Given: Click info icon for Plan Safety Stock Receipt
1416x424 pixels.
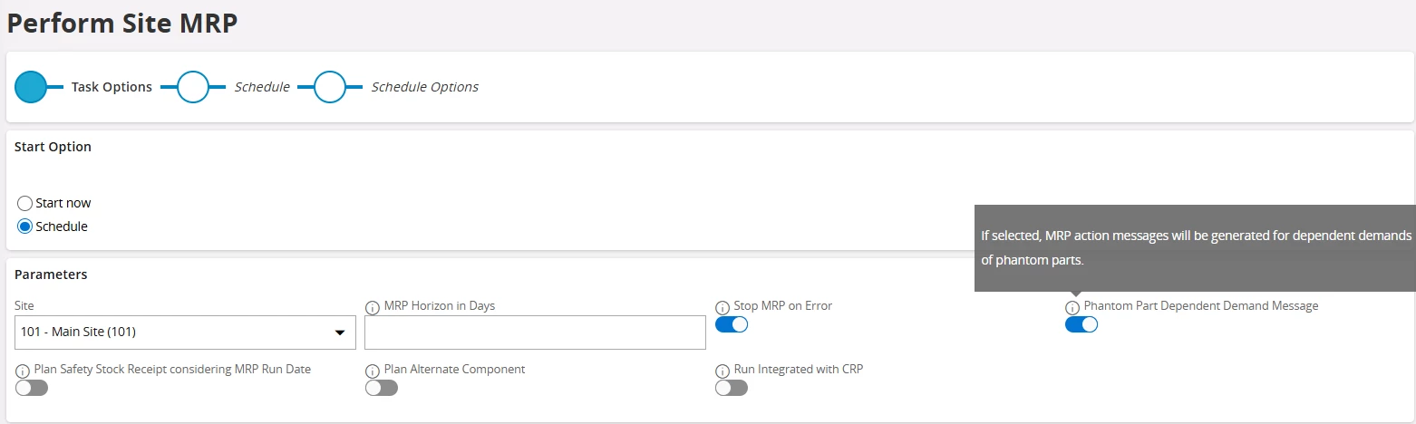Looking at the screenshot, I should [x=23, y=371].
